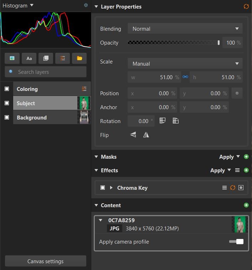252x270 pixels.
Task: Add a new image layer
Action: (x=12, y=58)
